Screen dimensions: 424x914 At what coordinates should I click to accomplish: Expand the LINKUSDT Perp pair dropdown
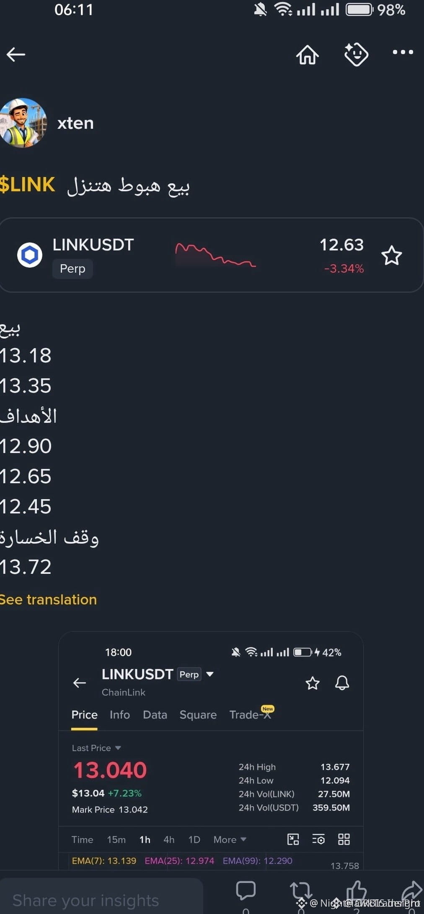pos(210,674)
